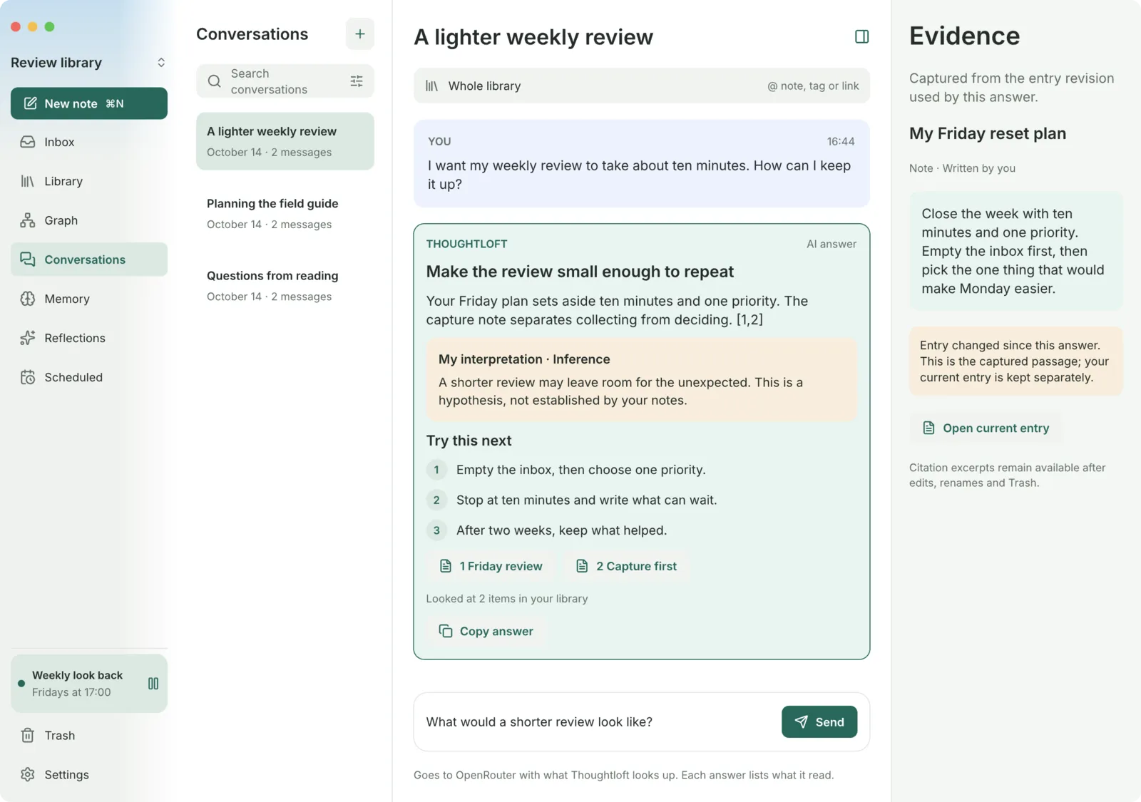Click the Trash bin icon
Viewport: 1141px width, 802px height.
[x=28, y=735]
